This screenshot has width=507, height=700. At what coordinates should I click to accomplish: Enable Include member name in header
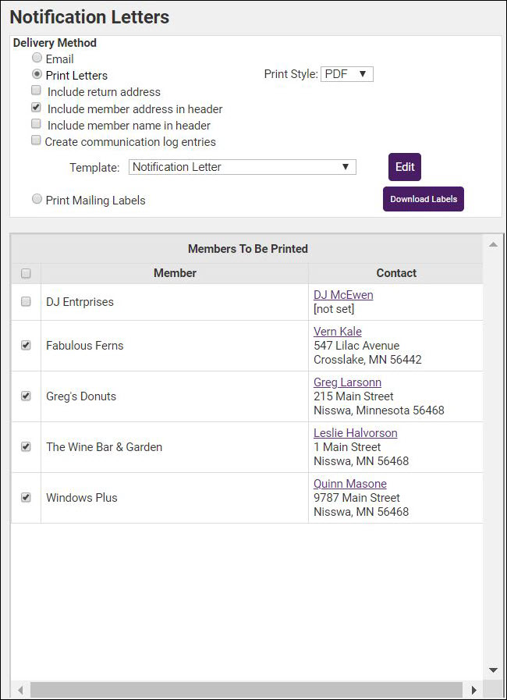[37, 125]
